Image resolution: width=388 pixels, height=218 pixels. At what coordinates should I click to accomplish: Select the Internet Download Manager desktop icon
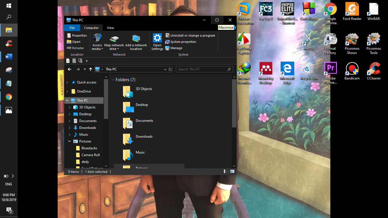244,73
